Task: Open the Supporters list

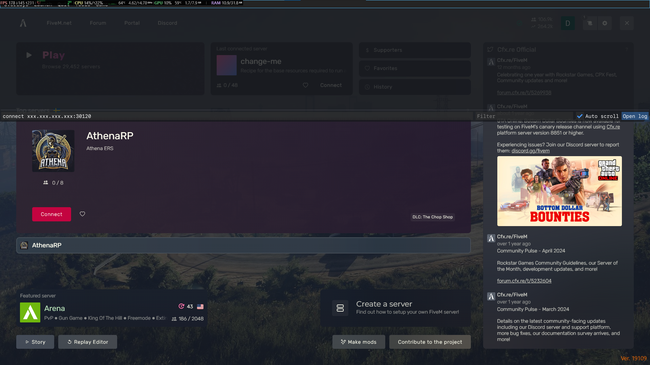Action: pyautogui.click(x=415, y=50)
